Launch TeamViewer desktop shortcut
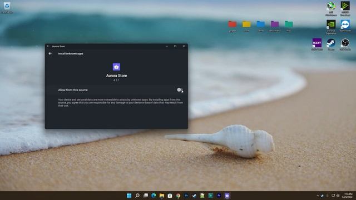The width and height of the screenshot is (356, 200). pyautogui.click(x=345, y=26)
